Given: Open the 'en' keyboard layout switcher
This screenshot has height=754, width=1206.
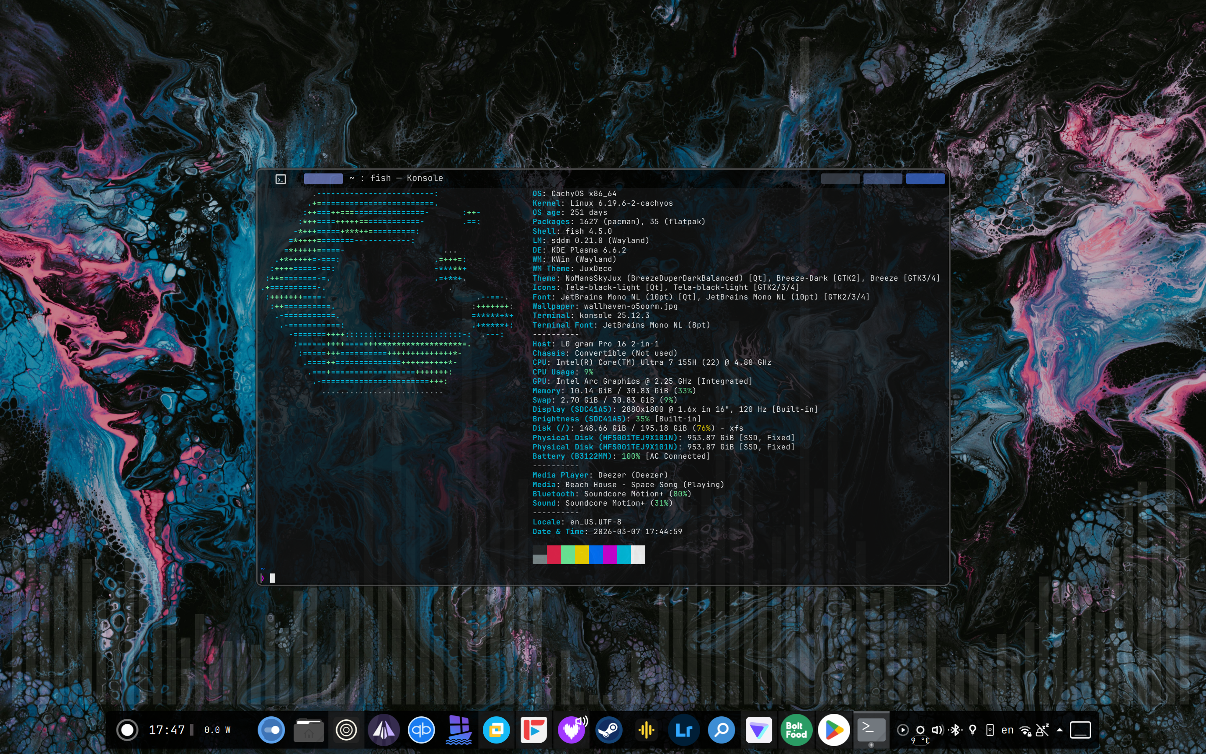Looking at the screenshot, I should point(1007,730).
